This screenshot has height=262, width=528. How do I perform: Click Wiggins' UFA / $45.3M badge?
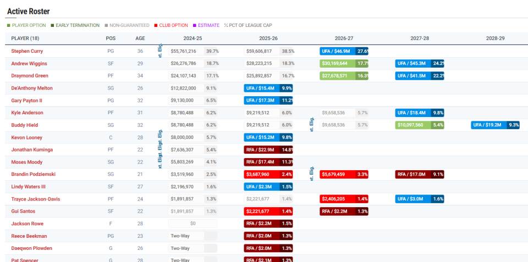tap(420, 64)
